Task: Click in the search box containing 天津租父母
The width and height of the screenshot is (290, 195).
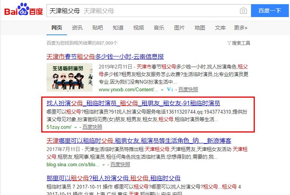Action: [x=143, y=11]
